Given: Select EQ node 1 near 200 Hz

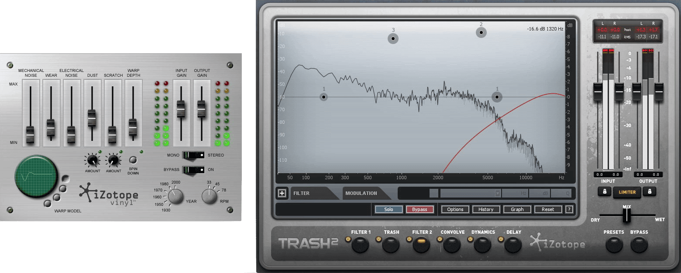Looking at the screenshot, I should pos(323,97).
